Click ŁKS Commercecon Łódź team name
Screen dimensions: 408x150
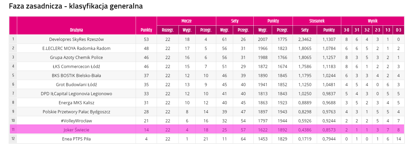76,66
